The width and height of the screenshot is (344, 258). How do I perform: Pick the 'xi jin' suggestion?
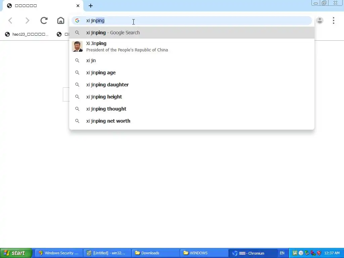192,60
